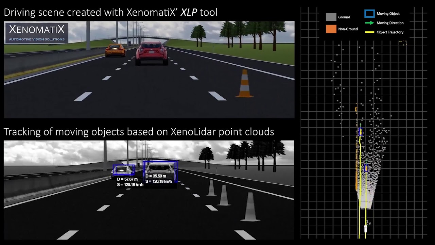
Task: Select the 'Object Trajectory' legend label
Action: (390, 32)
